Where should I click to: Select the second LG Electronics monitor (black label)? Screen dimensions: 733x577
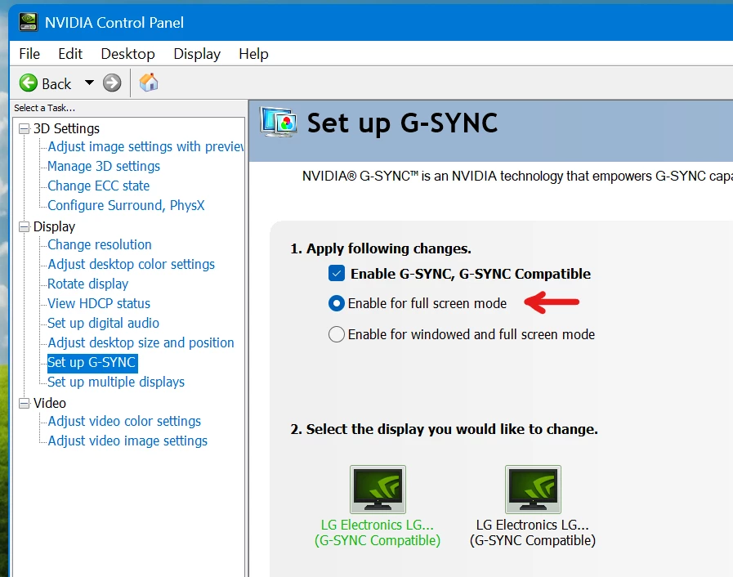[x=533, y=489]
